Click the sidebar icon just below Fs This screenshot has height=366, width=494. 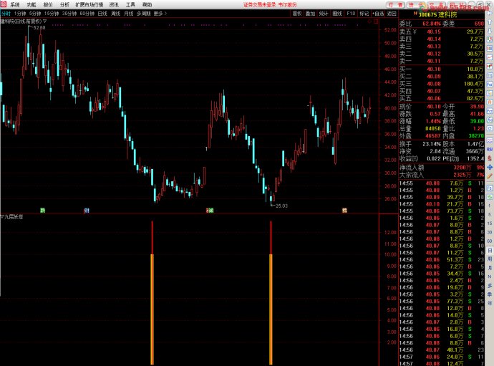(490, 197)
